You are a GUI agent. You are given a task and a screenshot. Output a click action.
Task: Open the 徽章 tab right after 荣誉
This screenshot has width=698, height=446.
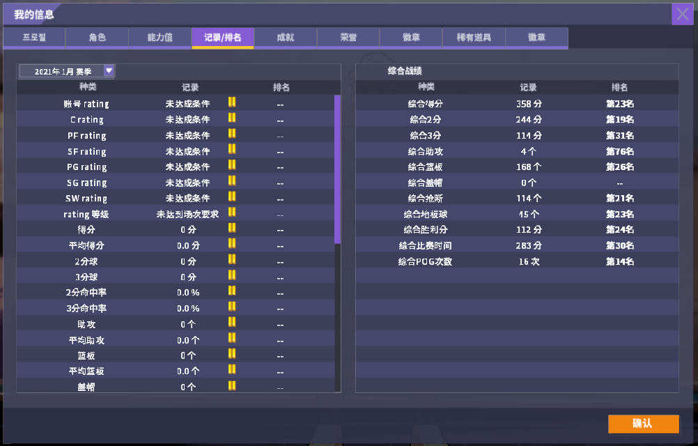pos(411,38)
